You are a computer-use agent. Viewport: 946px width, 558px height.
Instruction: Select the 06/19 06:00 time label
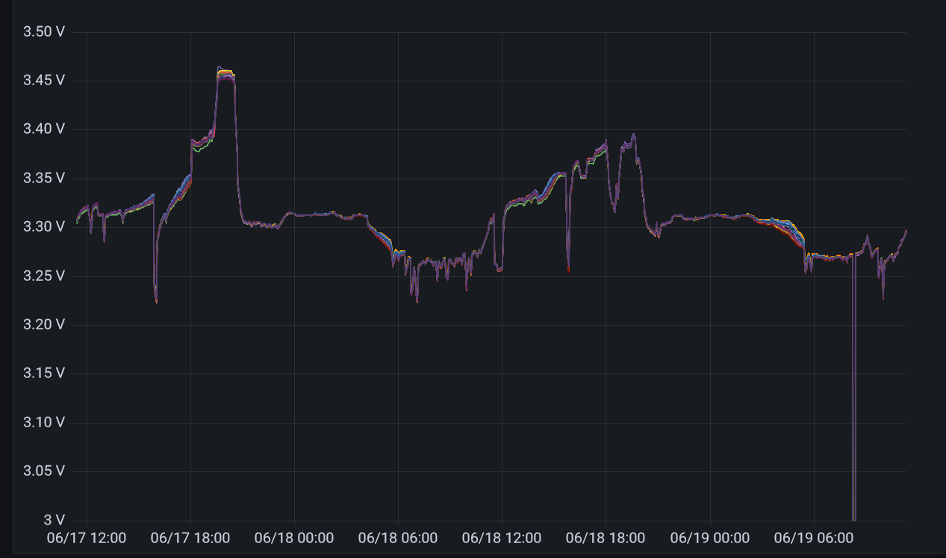point(813,538)
